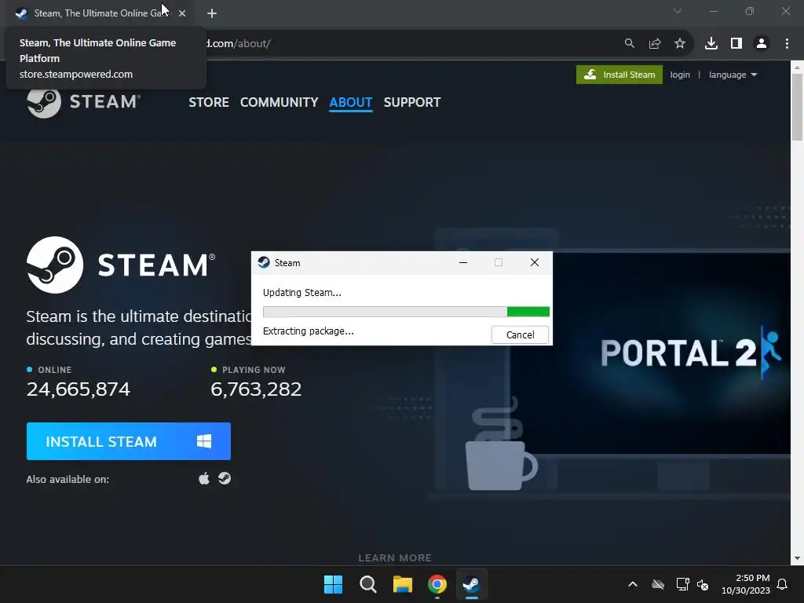Screen dimensions: 804x603
Task: Click LEARN MORE at page bottom
Action: coord(395,557)
